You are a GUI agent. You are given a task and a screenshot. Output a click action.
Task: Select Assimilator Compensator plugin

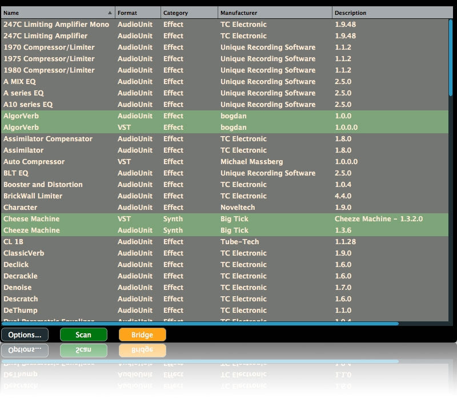(225, 139)
